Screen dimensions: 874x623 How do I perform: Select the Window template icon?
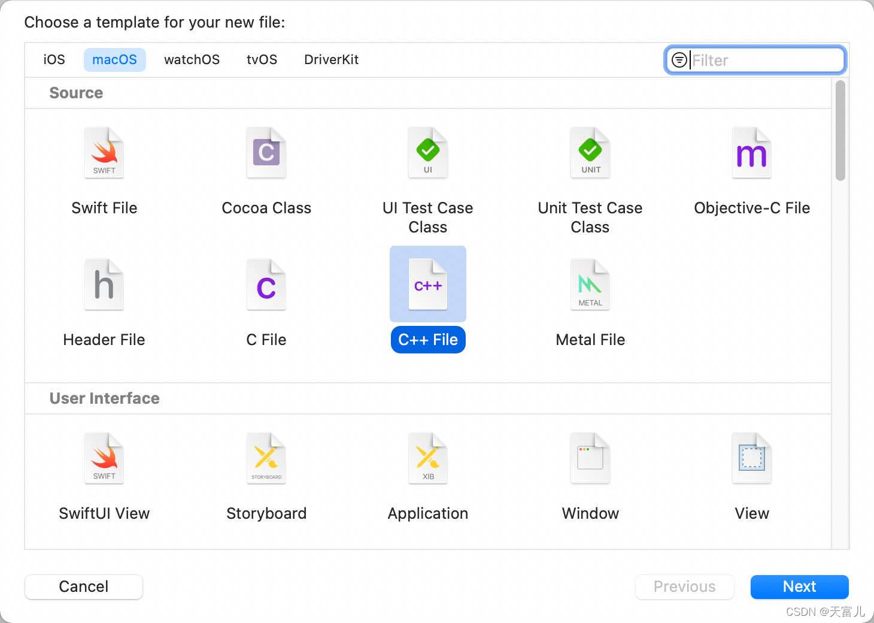pyautogui.click(x=590, y=458)
